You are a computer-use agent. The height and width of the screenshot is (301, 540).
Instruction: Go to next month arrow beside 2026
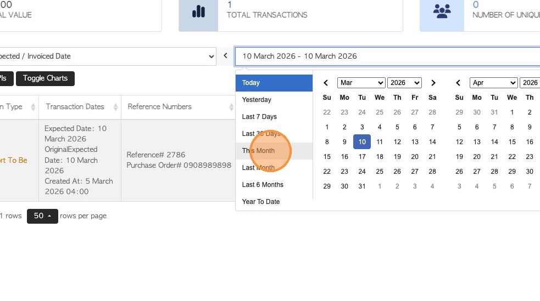coord(433,83)
